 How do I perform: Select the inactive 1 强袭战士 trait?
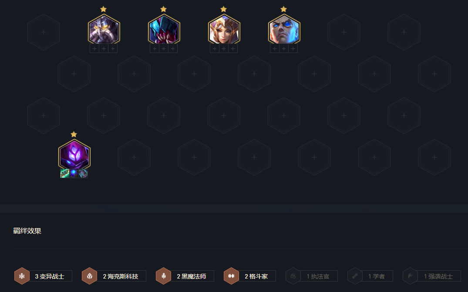[x=432, y=276]
